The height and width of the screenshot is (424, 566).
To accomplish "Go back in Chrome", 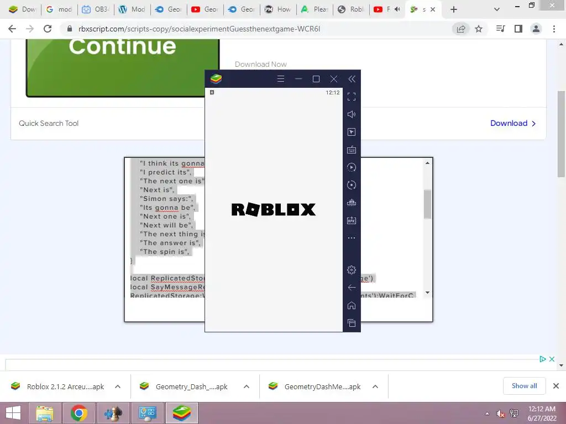I will (x=12, y=29).
